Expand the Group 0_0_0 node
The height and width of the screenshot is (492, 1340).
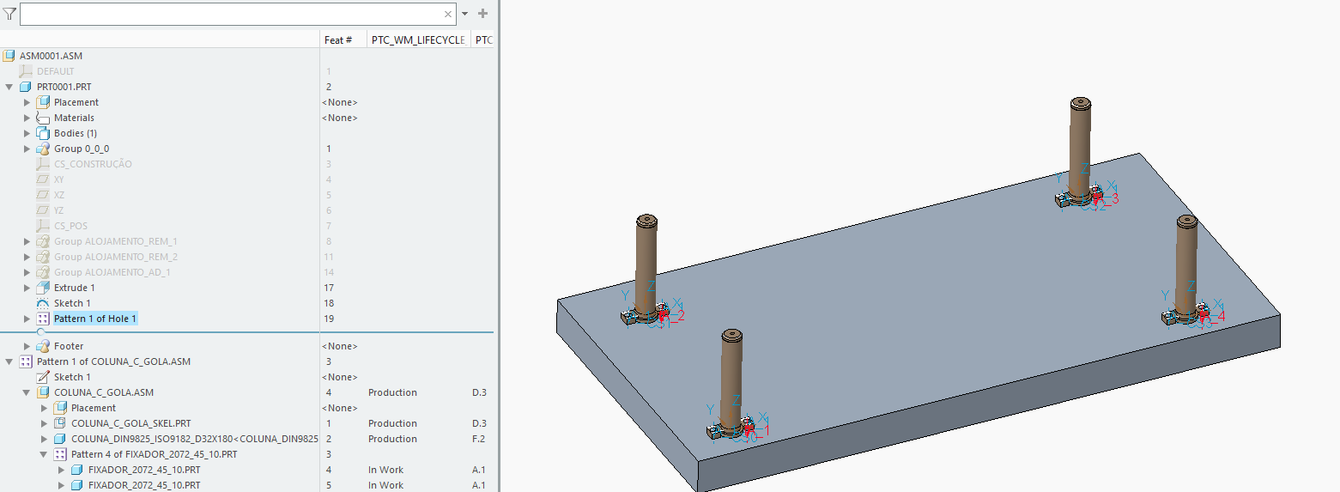pyautogui.click(x=27, y=149)
